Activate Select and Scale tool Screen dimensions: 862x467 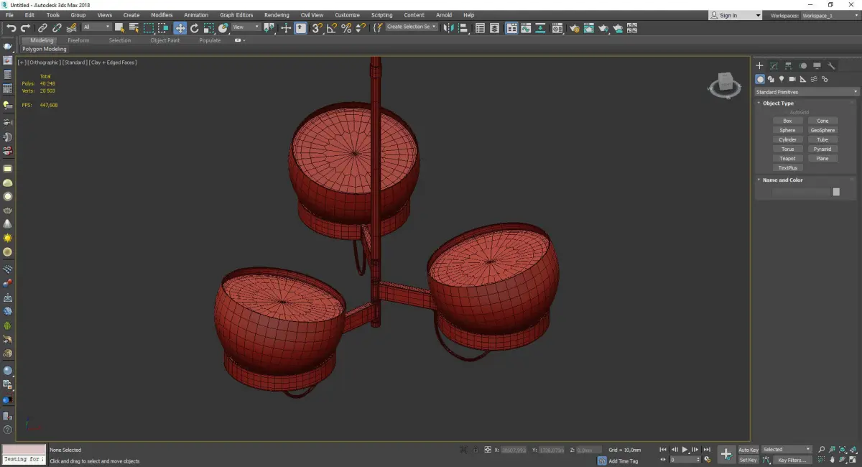tap(208, 28)
